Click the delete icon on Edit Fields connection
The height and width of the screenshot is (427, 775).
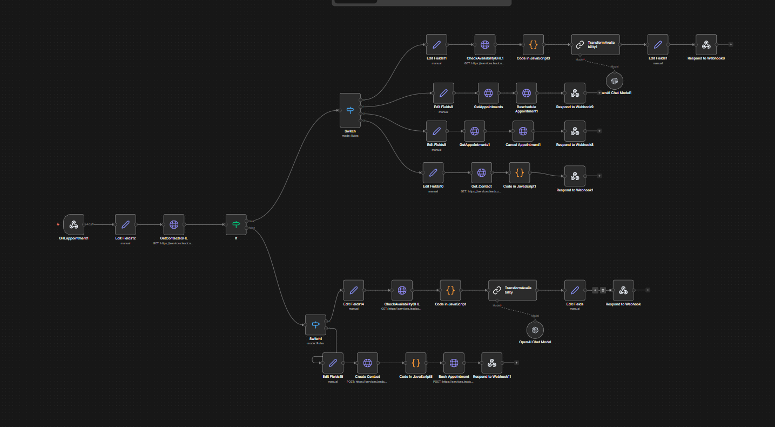(x=603, y=290)
